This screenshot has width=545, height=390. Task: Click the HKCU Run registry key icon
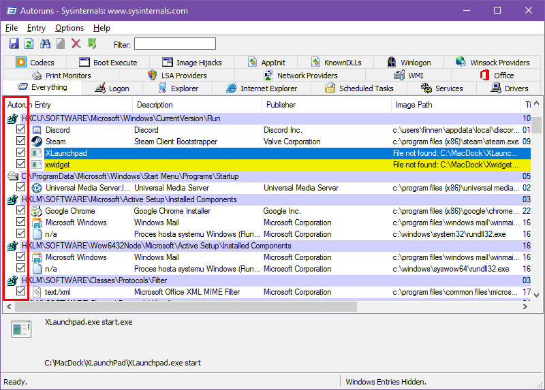[x=13, y=119]
